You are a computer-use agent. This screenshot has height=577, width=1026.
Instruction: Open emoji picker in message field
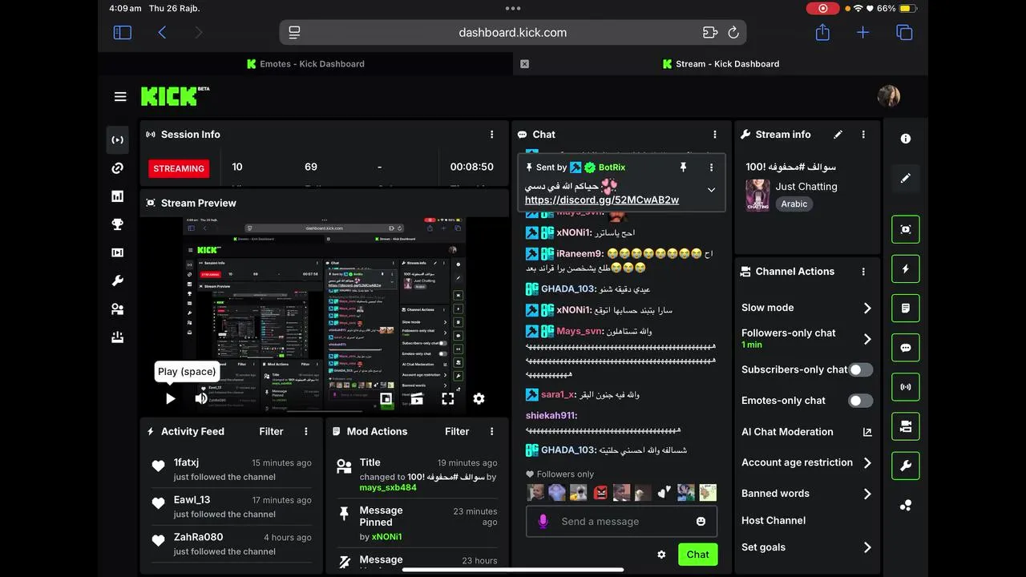click(x=701, y=521)
